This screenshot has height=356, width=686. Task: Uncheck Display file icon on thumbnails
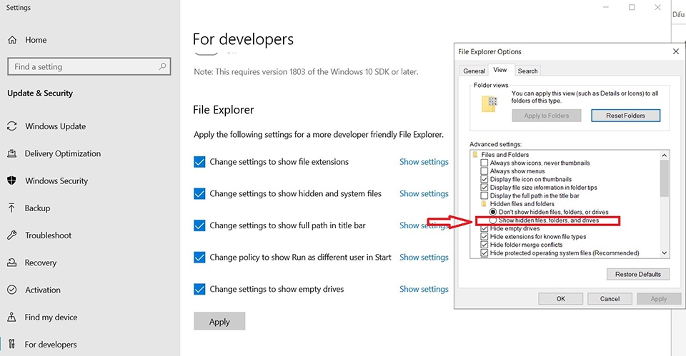[484, 179]
